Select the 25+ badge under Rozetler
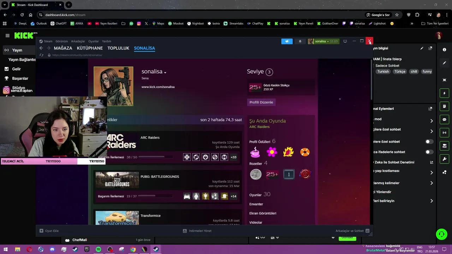Image resolution: width=452 pixels, height=254 pixels. tap(272, 174)
